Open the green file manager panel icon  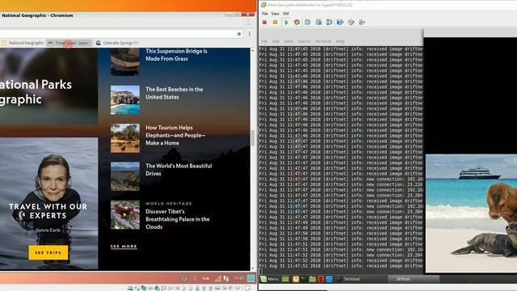point(312,279)
